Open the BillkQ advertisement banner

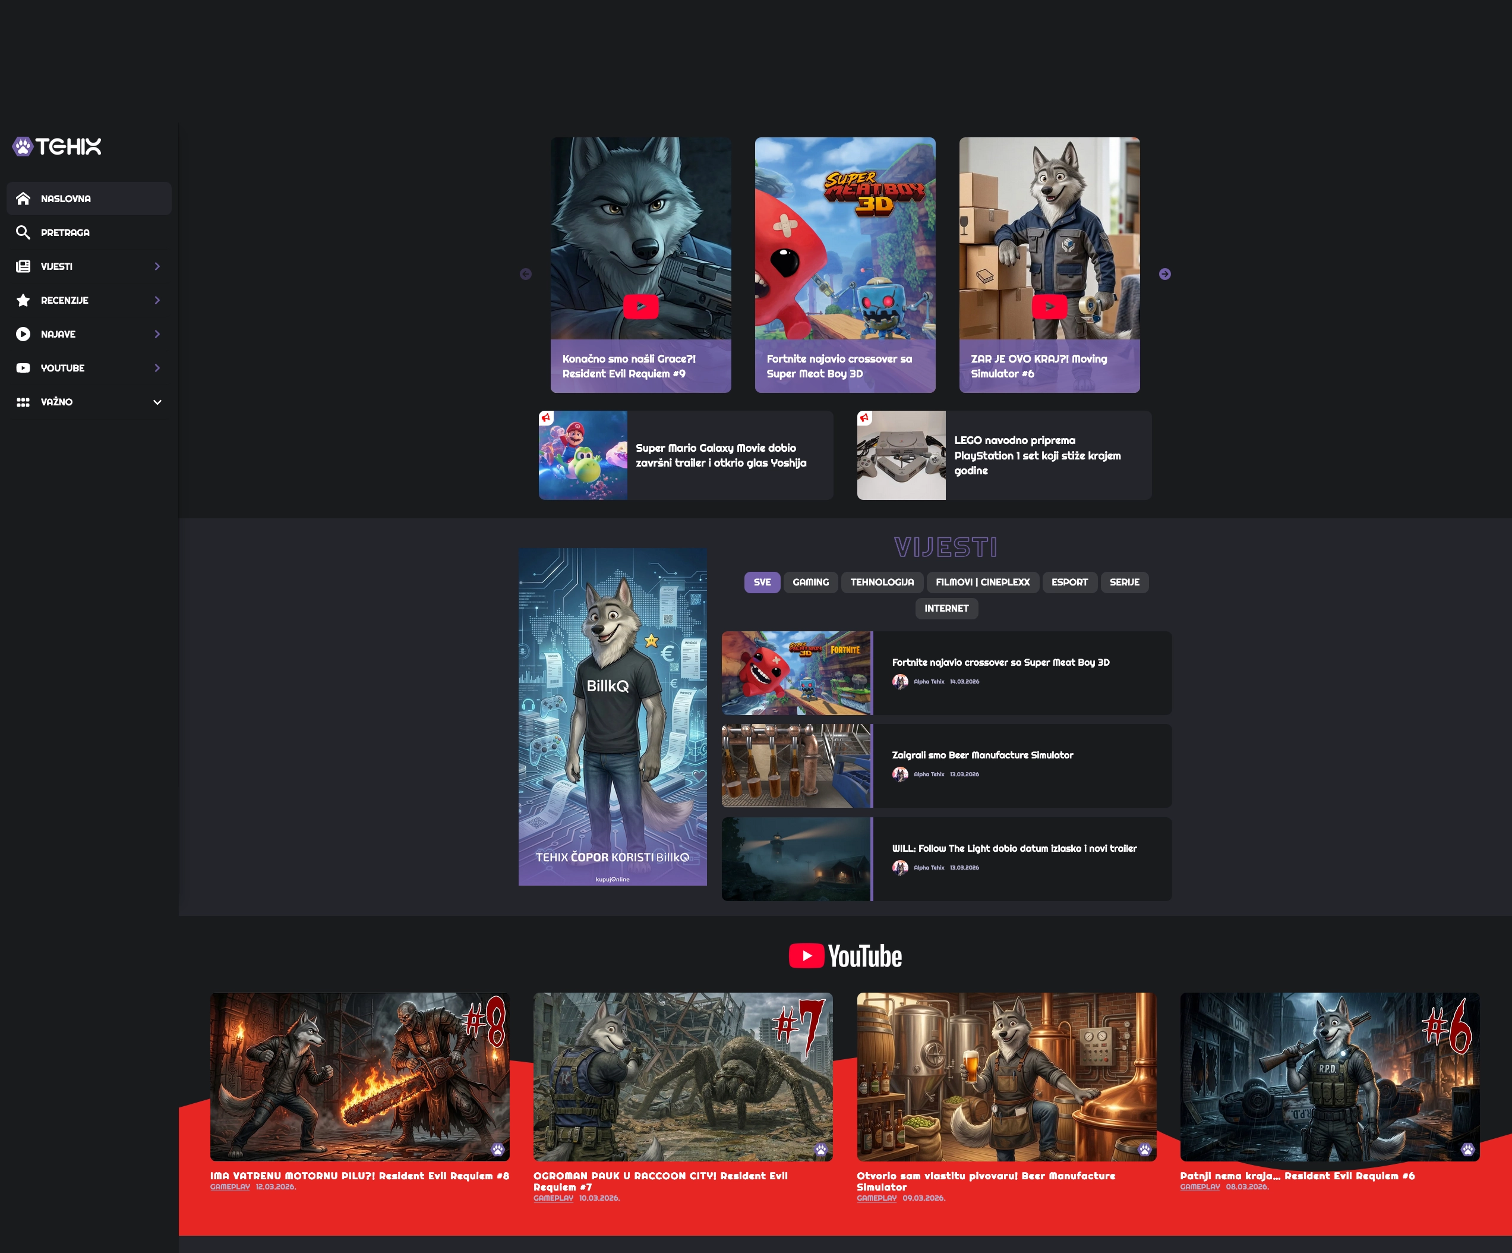(x=612, y=717)
